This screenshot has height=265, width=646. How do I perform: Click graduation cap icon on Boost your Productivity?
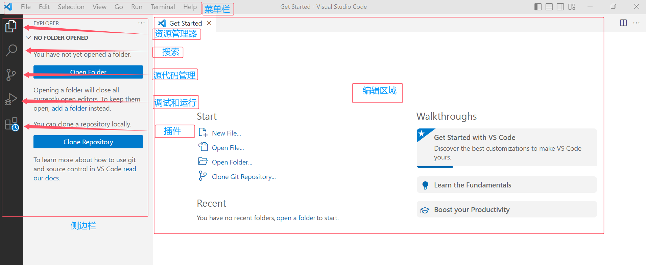point(425,210)
